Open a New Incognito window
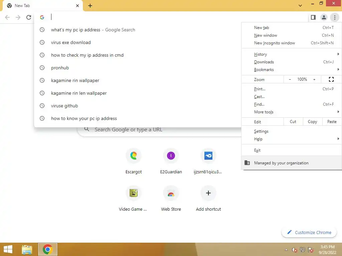The height and width of the screenshot is (256, 342). click(291, 43)
